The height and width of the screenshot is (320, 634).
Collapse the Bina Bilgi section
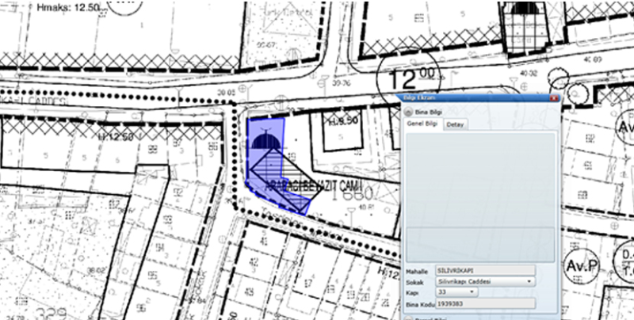(x=409, y=113)
